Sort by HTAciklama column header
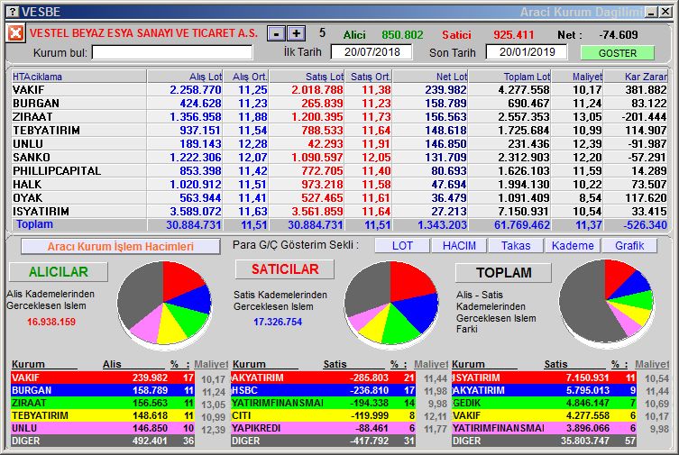This screenshot has width=679, height=455. pos(78,77)
